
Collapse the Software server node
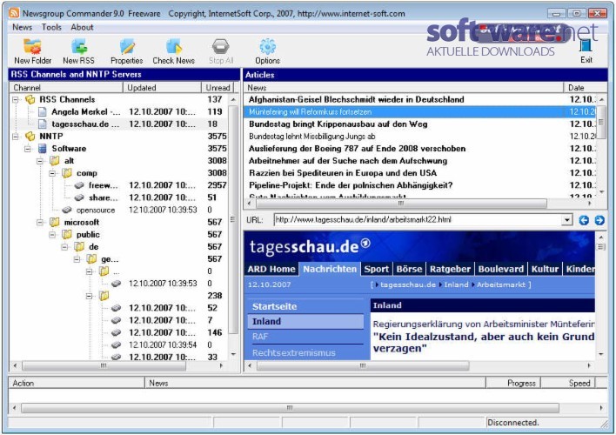click(28, 149)
